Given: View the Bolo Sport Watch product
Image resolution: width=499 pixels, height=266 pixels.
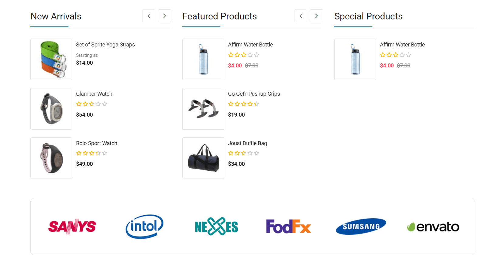Looking at the screenshot, I should (x=96, y=143).
